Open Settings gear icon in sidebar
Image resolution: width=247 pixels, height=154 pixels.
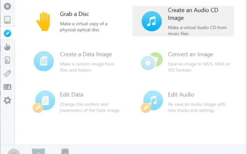7,100
